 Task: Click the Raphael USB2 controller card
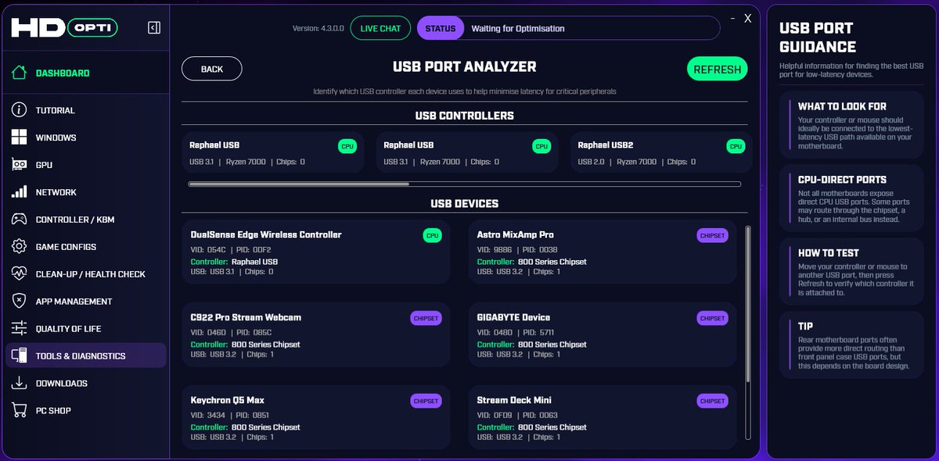(x=661, y=152)
